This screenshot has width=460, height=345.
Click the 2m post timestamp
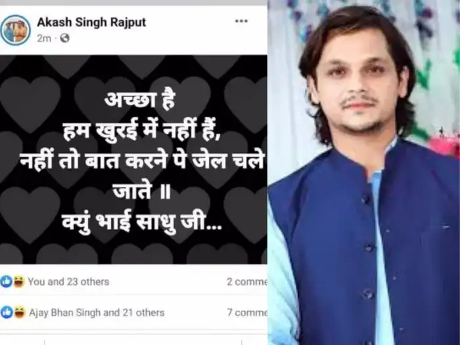pos(44,38)
